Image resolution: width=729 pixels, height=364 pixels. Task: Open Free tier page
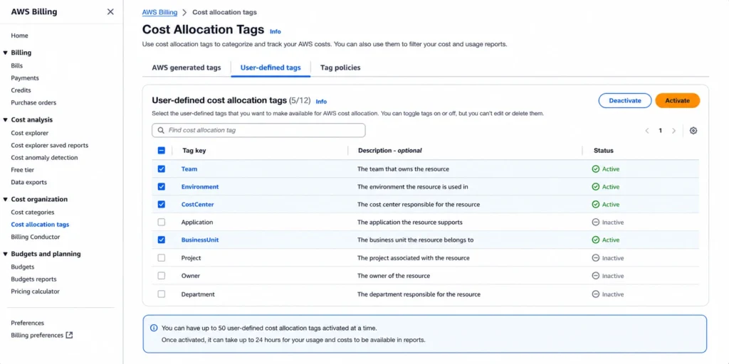point(23,170)
